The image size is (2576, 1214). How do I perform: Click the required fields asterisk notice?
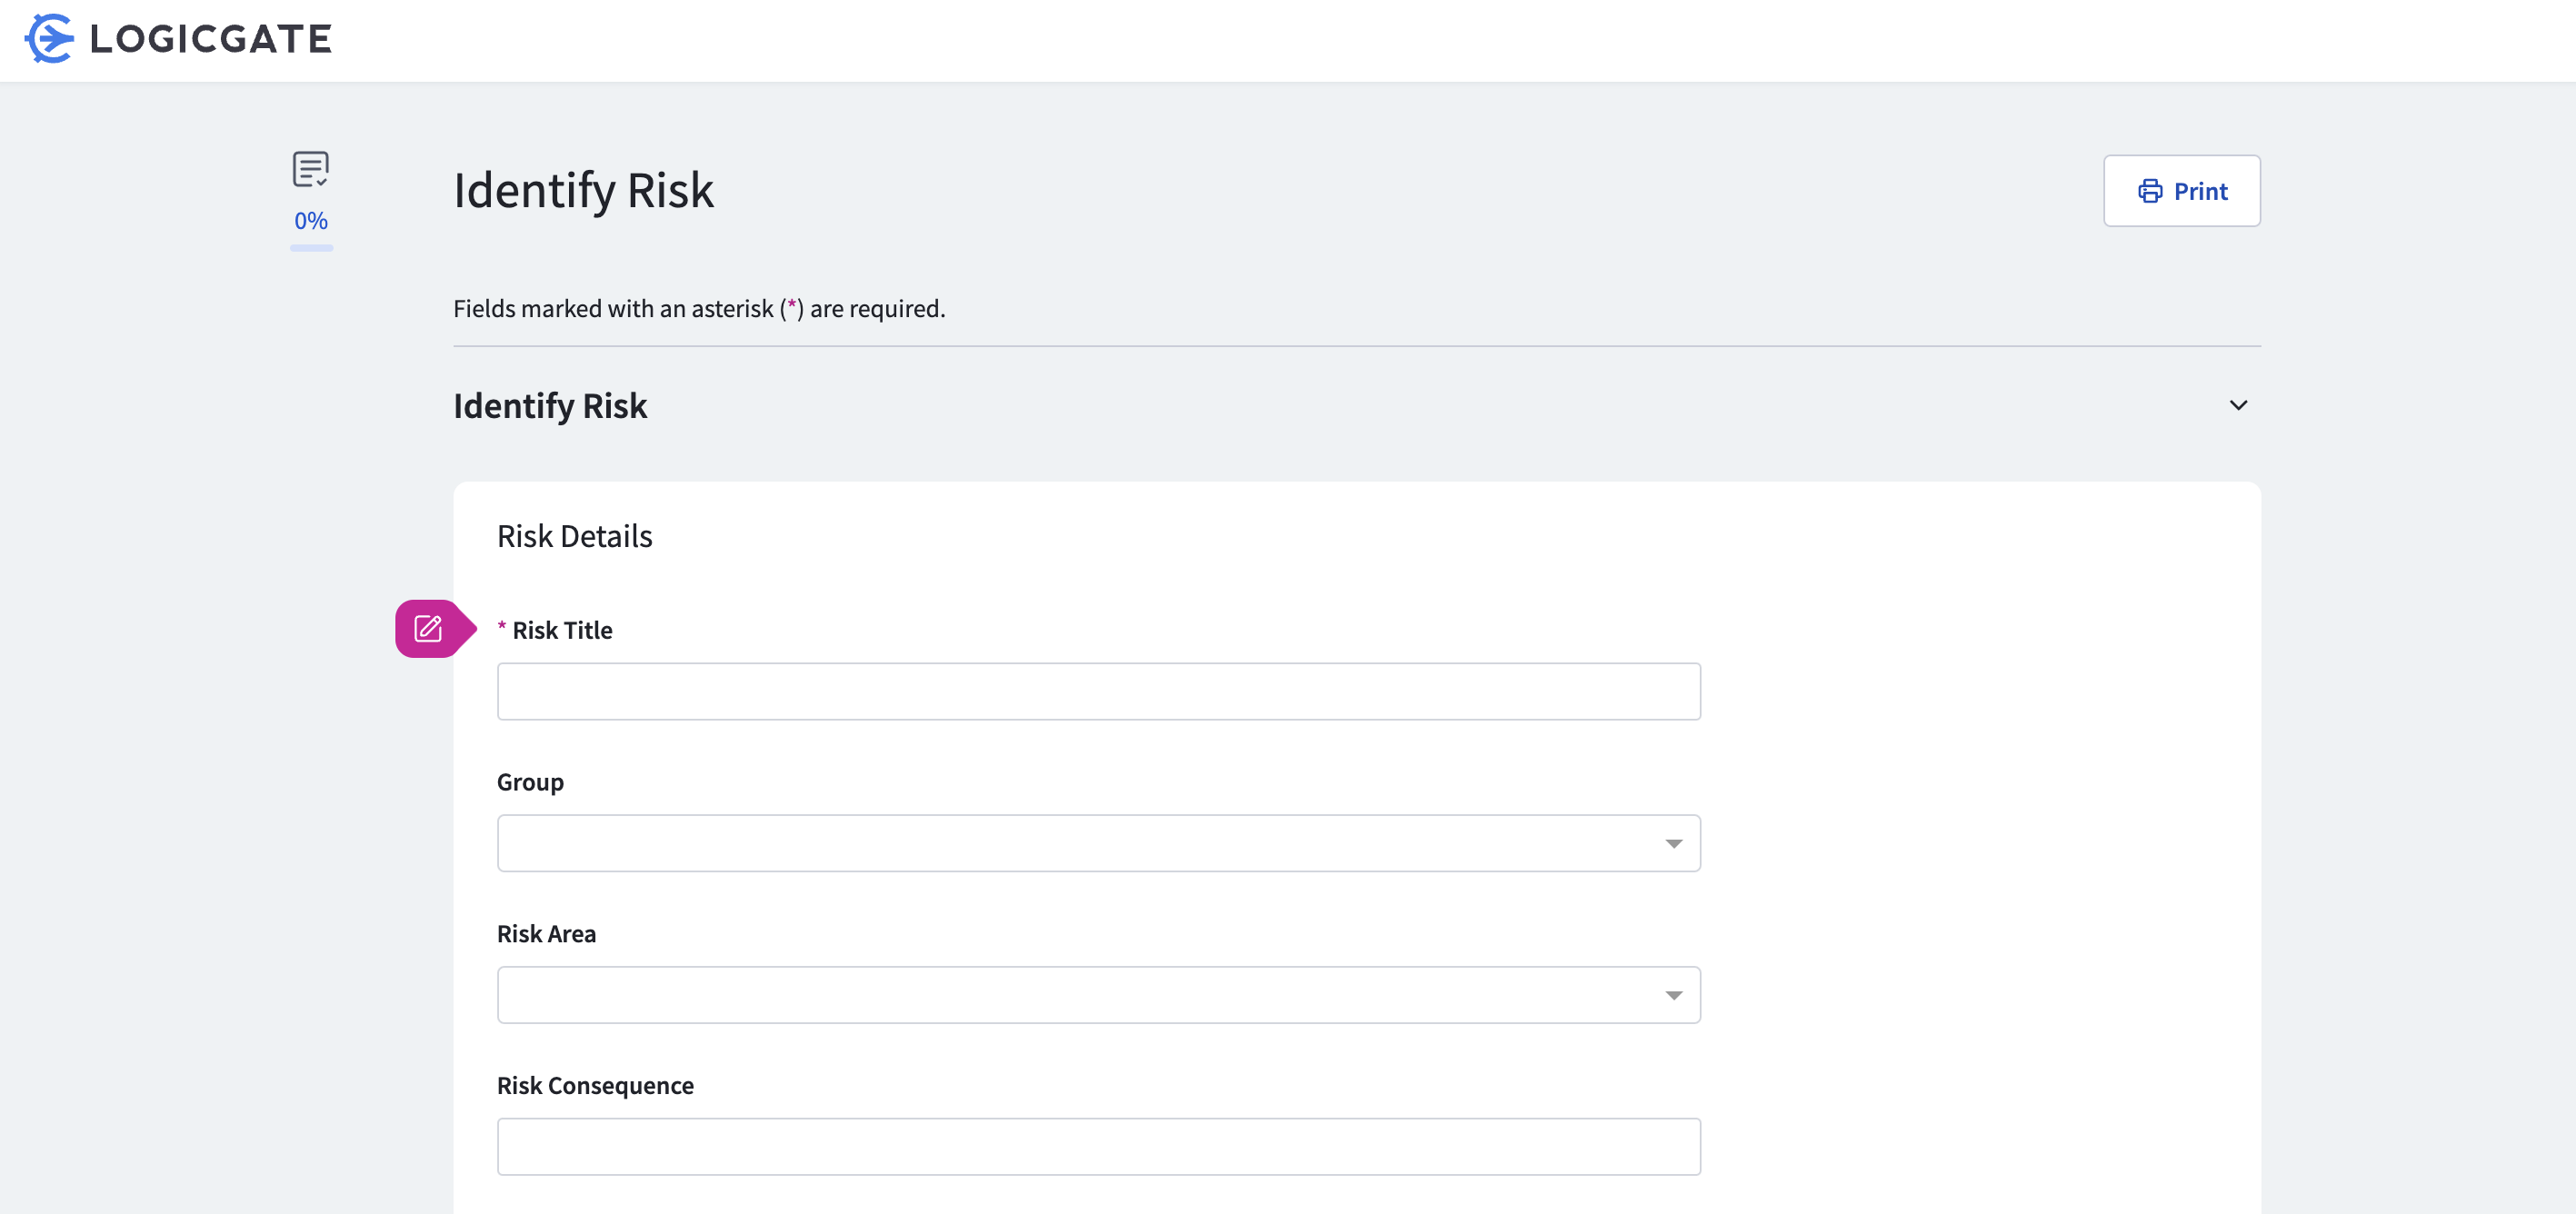(699, 308)
